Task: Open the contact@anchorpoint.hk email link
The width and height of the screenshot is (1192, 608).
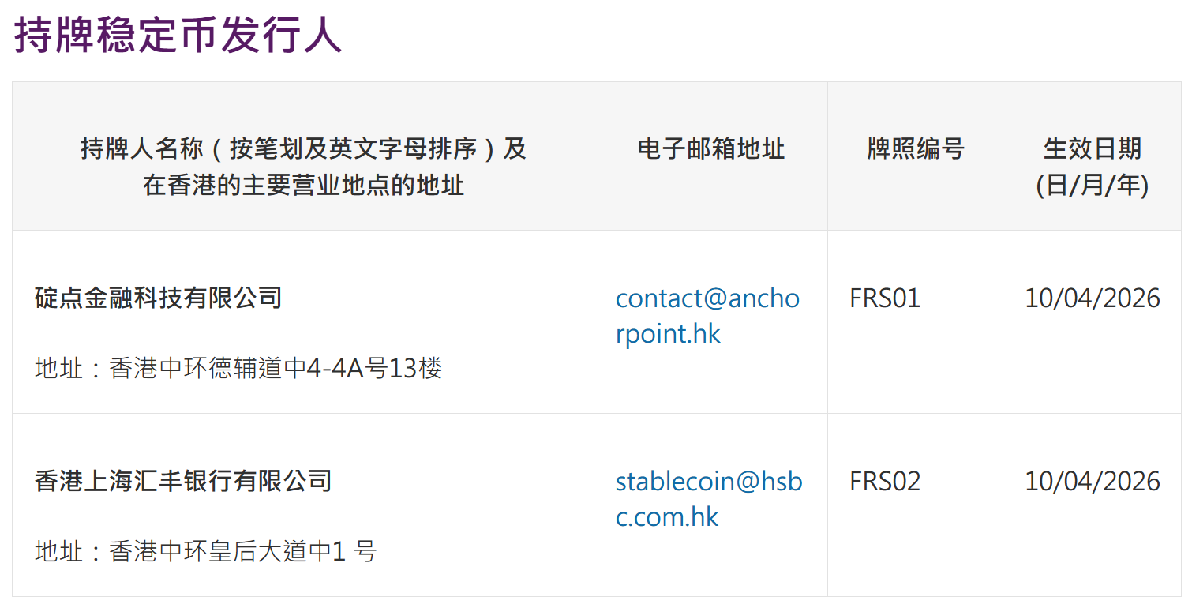Action: point(707,315)
